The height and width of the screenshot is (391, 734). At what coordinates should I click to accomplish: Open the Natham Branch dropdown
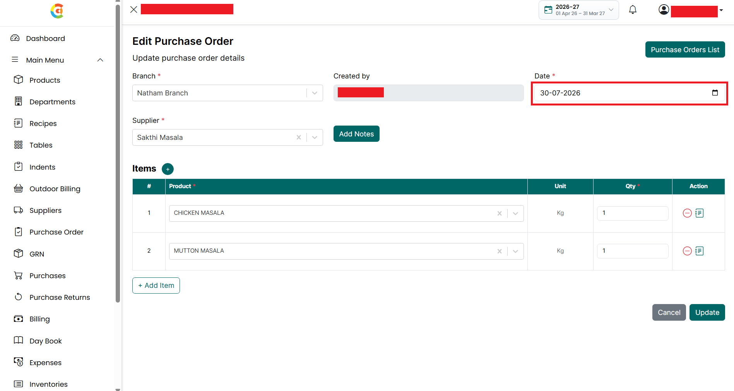[228, 93]
